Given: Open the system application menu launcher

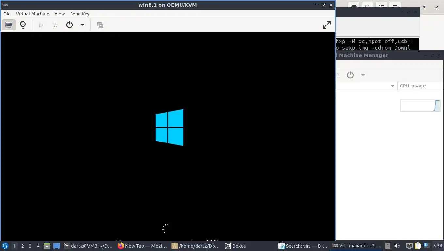Looking at the screenshot, I should [5, 246].
